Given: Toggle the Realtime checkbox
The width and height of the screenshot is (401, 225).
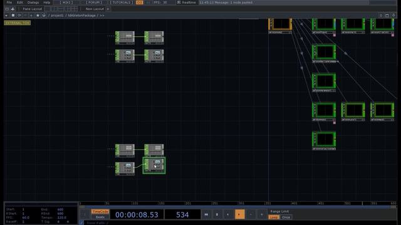Looking at the screenshot, I should 179,2.
